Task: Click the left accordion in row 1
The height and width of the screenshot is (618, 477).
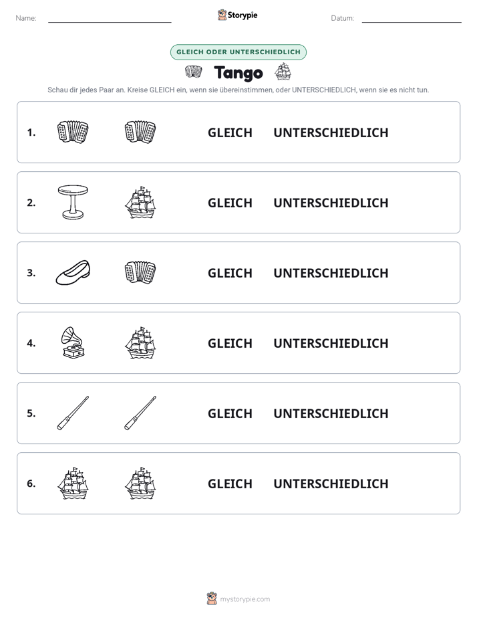Action: tap(73, 132)
